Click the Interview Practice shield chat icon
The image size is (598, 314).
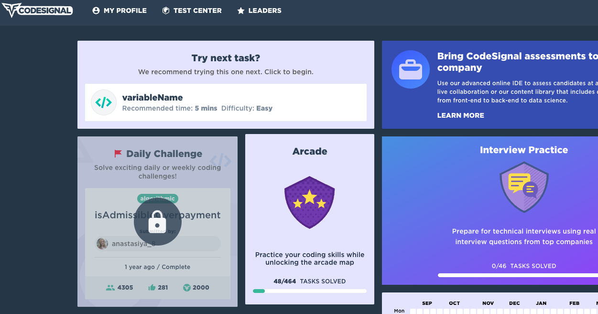524,188
